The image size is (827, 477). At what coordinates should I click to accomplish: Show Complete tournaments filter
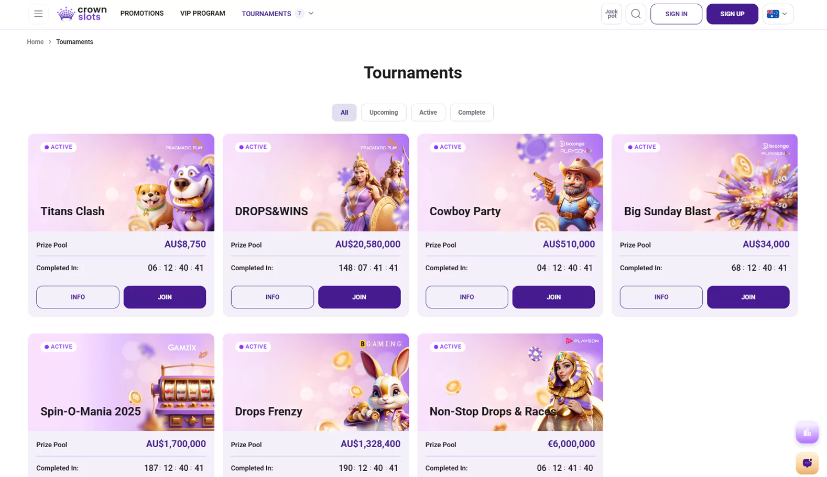472,113
